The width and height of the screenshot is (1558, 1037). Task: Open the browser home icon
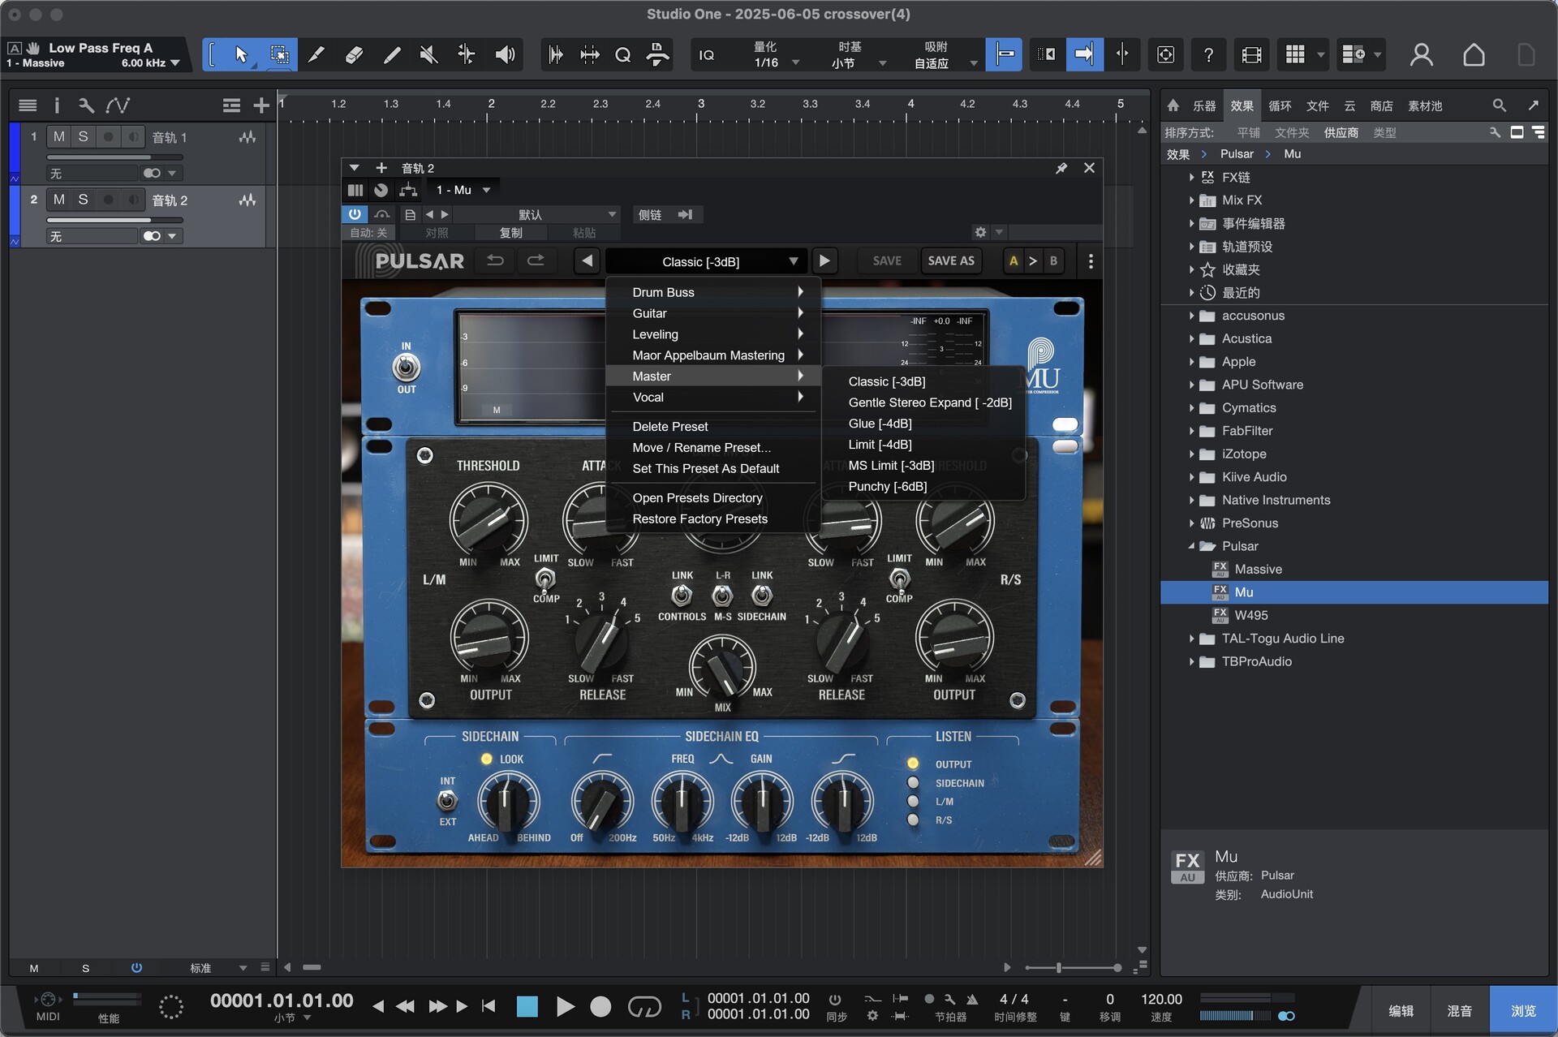[x=1173, y=105]
